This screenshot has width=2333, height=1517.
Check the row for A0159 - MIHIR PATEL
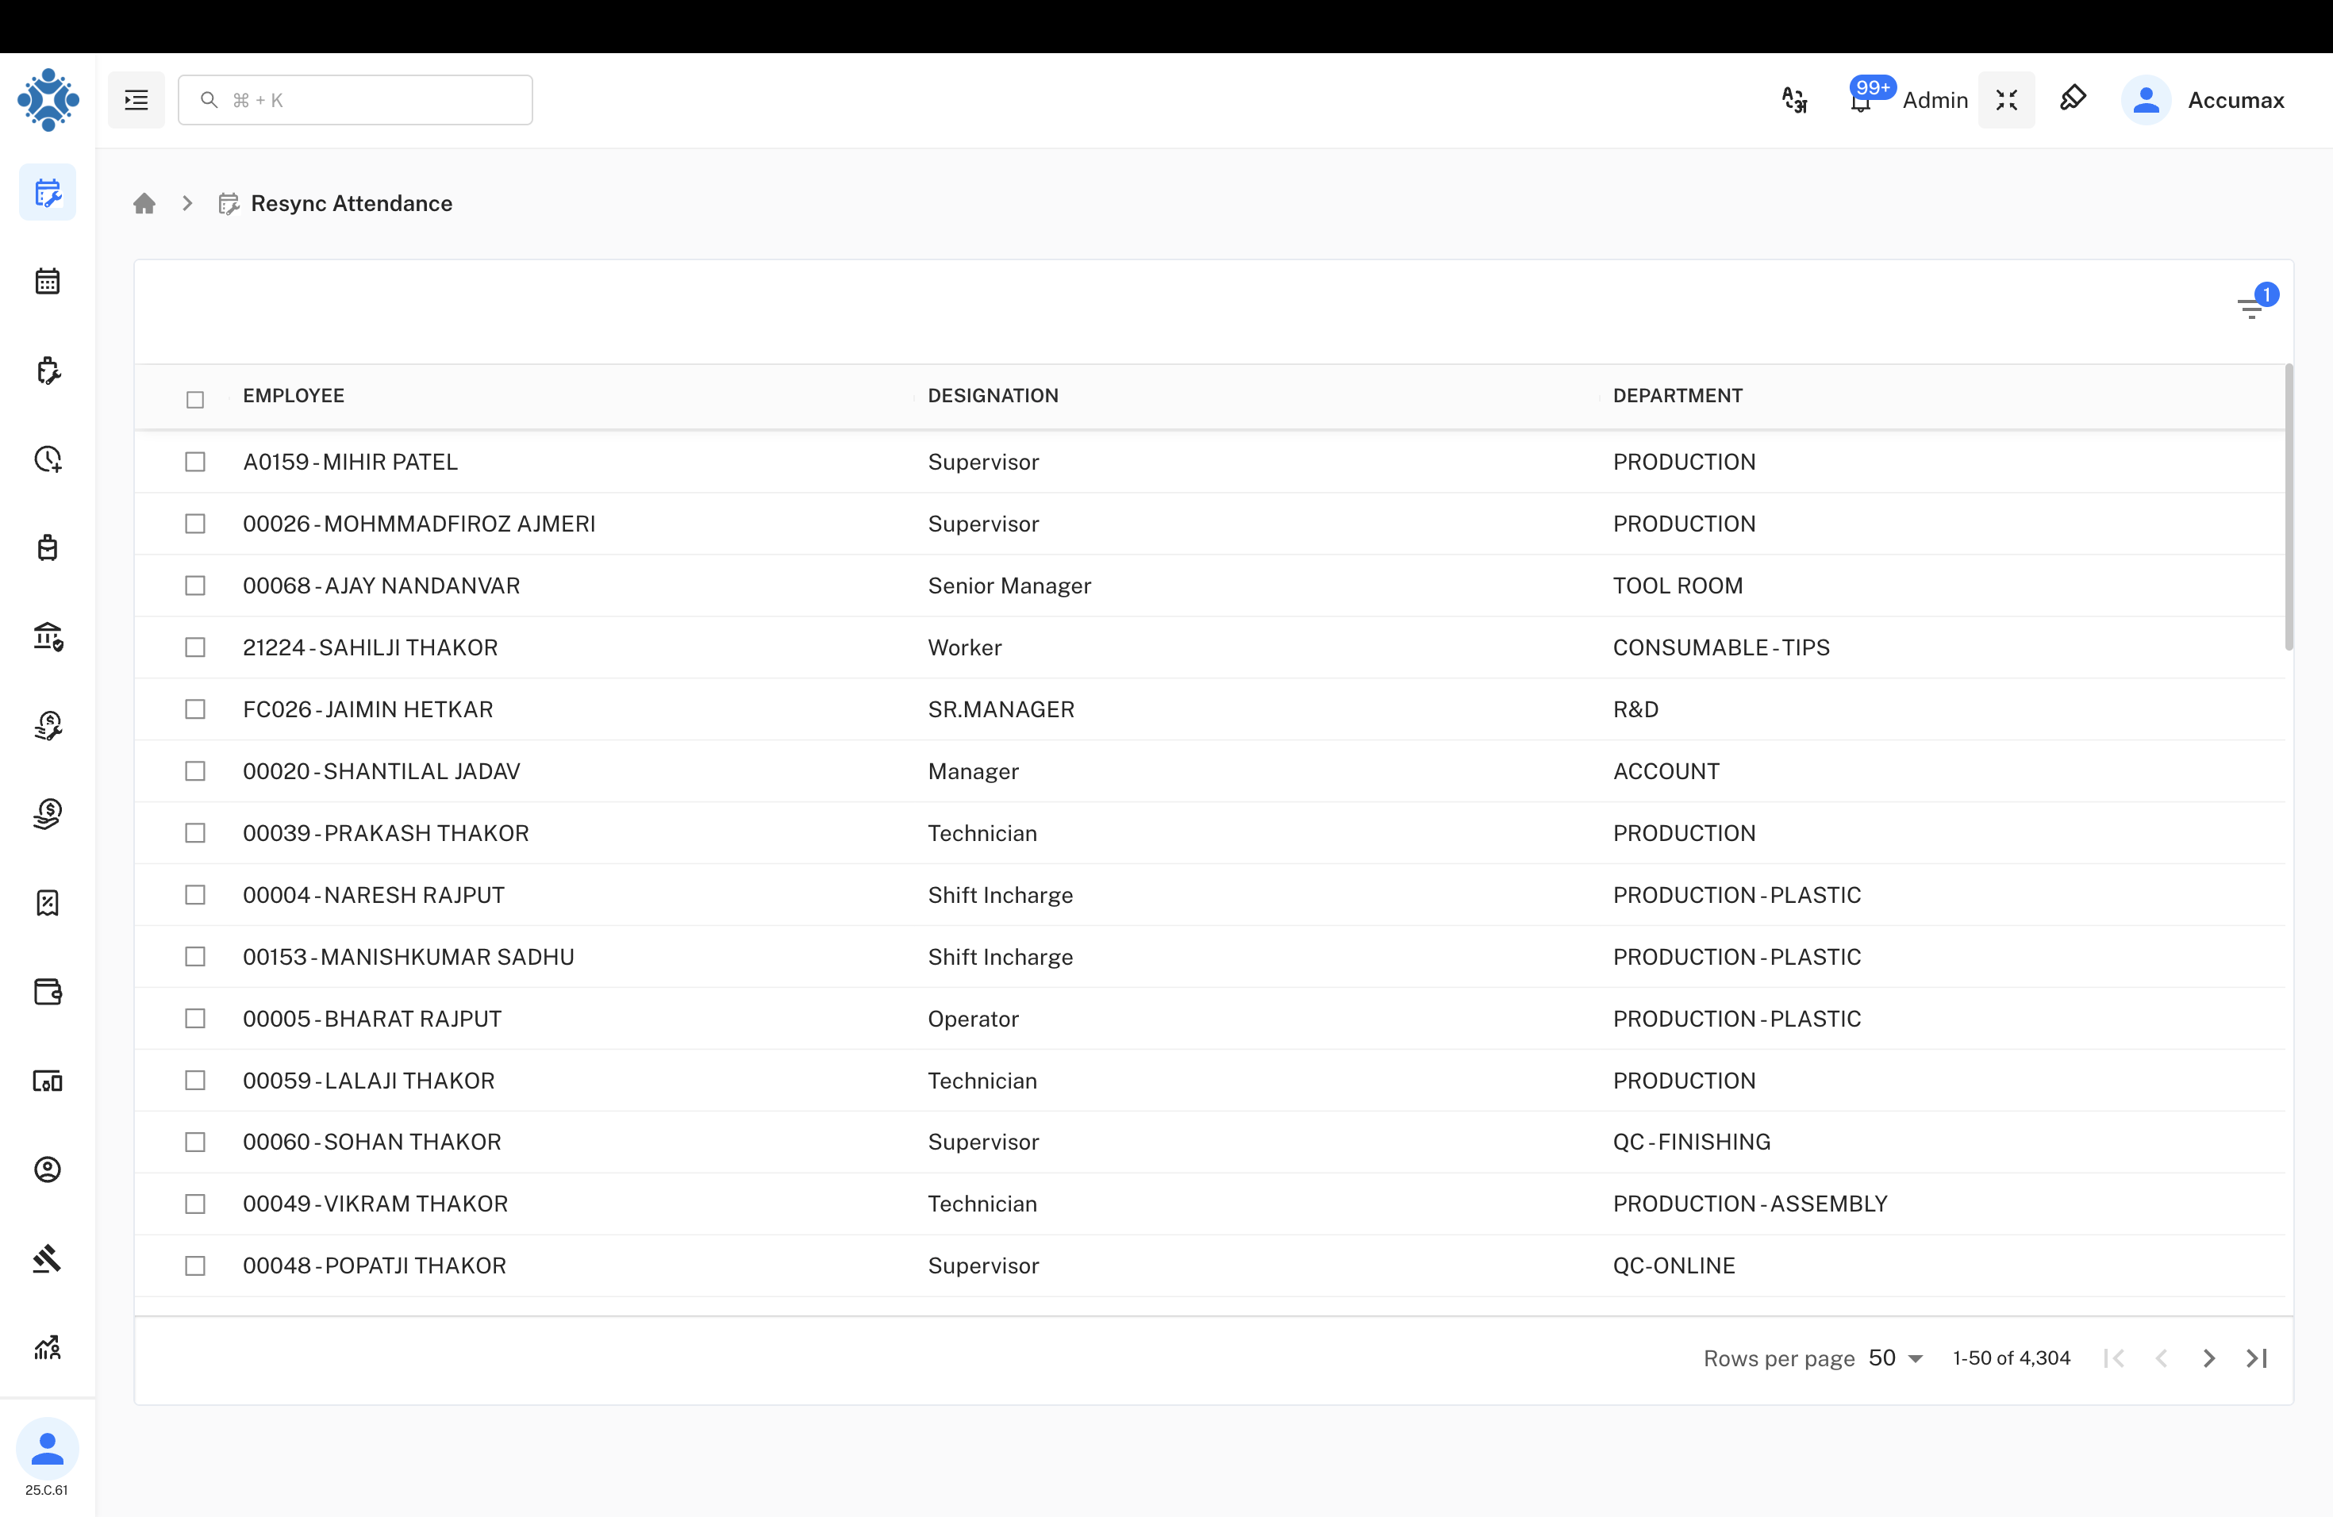tap(195, 462)
